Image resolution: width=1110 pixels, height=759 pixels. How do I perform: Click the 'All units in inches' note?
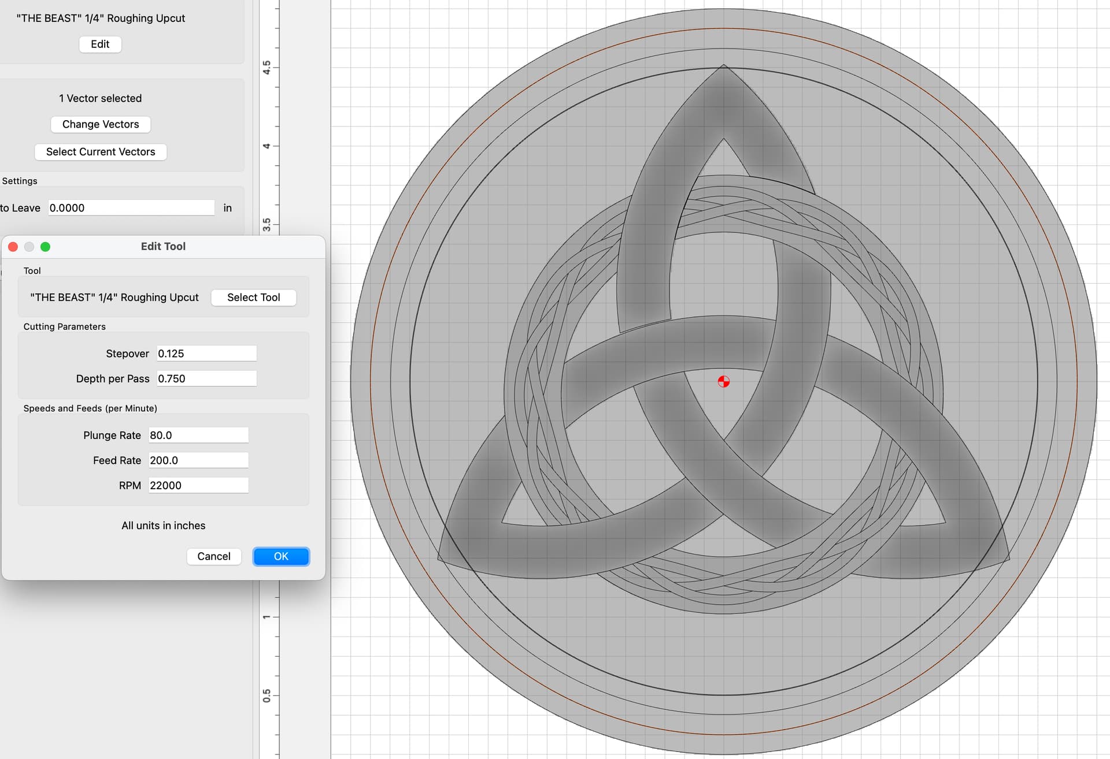point(164,526)
